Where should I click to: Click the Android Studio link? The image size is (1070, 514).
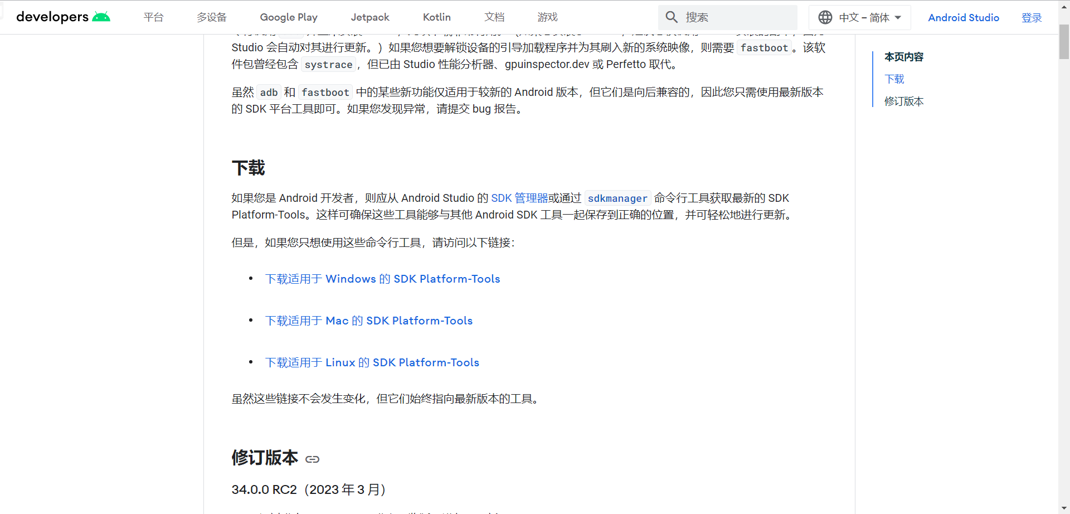[x=963, y=17]
